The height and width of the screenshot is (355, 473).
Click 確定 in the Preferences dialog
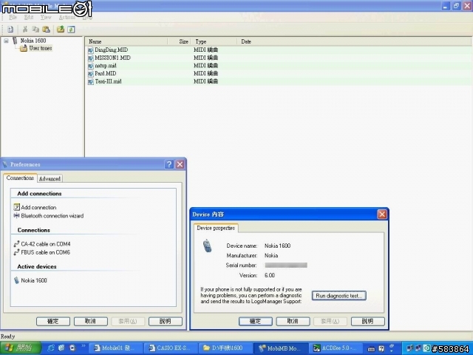[x=53, y=322]
